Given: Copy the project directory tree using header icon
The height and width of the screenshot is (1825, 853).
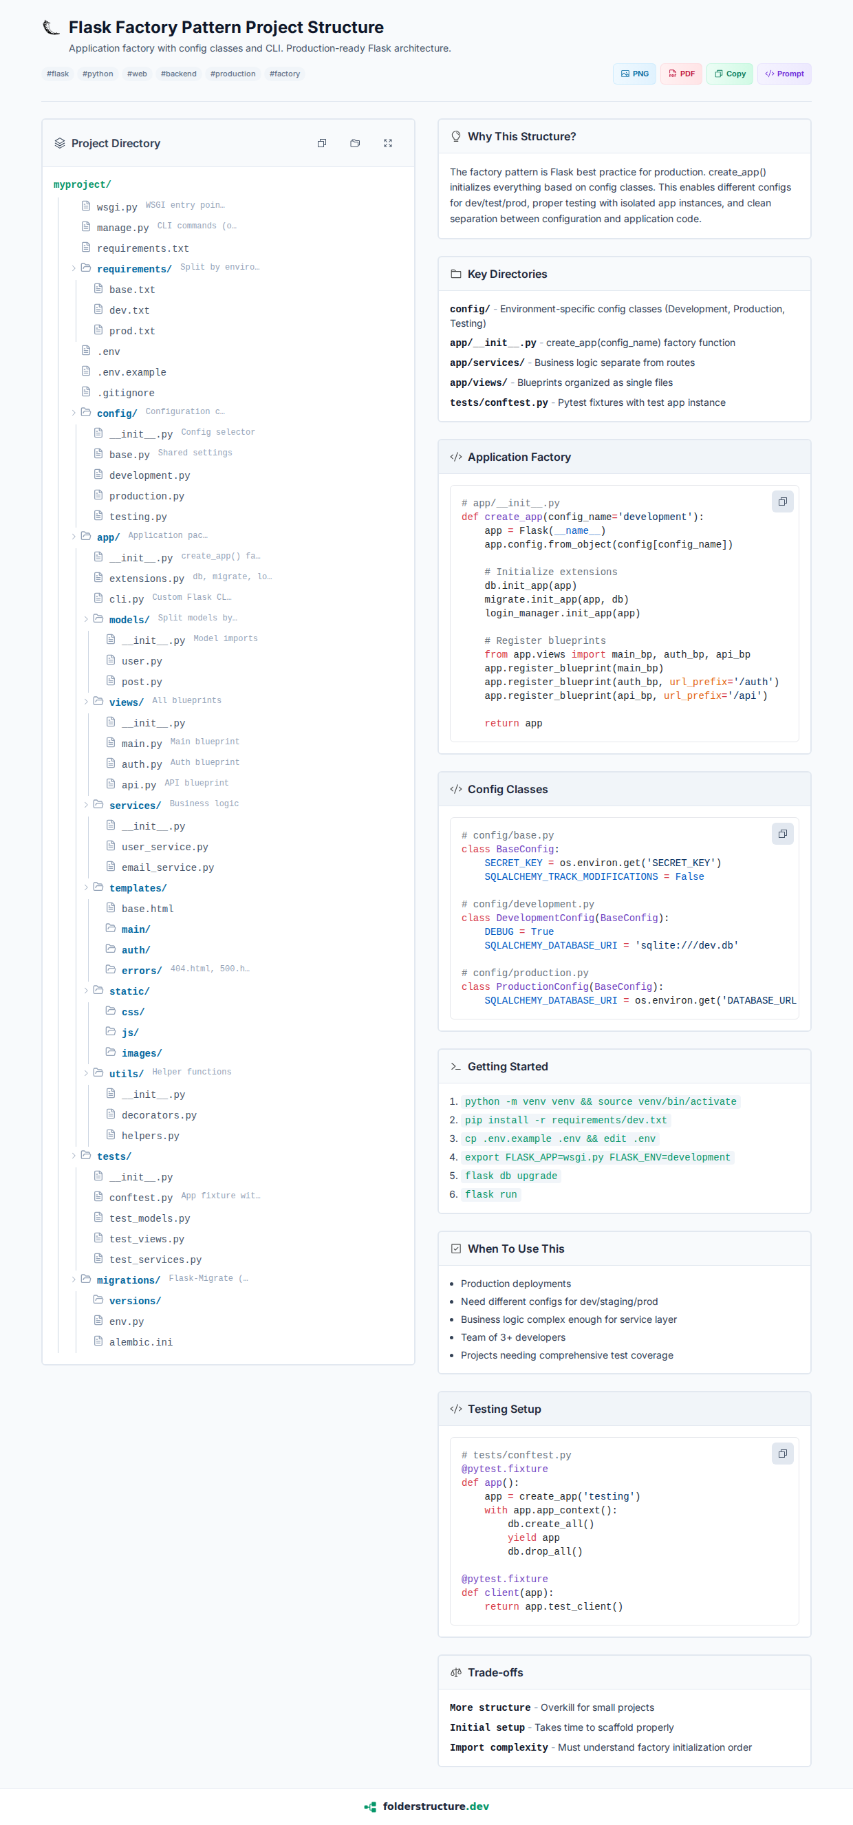Looking at the screenshot, I should (322, 143).
